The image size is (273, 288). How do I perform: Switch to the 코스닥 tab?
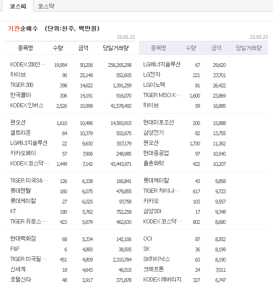[x=46, y=6]
